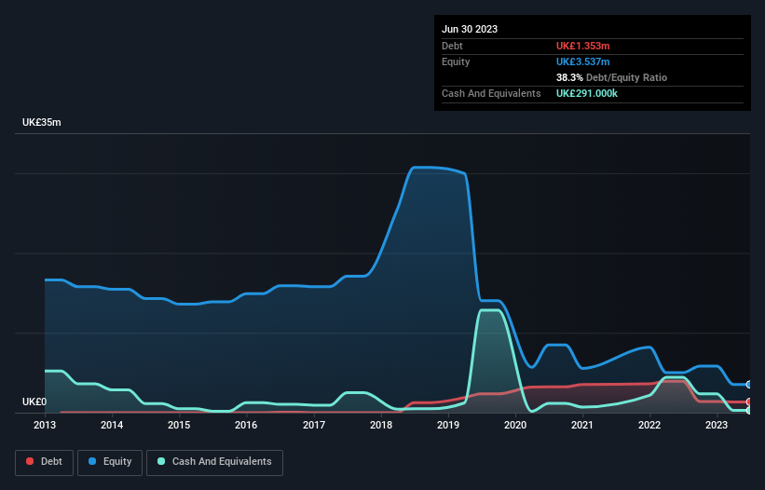765x490 pixels.
Task: Click the 2022 x-axis label
Action: pyautogui.click(x=649, y=425)
